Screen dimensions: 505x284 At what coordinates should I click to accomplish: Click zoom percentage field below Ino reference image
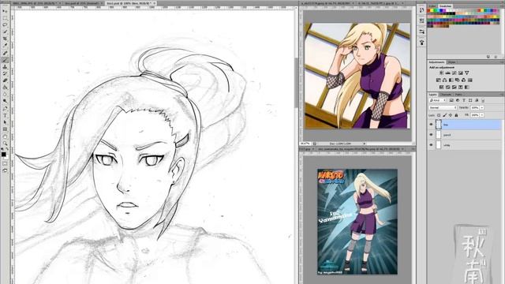305,144
